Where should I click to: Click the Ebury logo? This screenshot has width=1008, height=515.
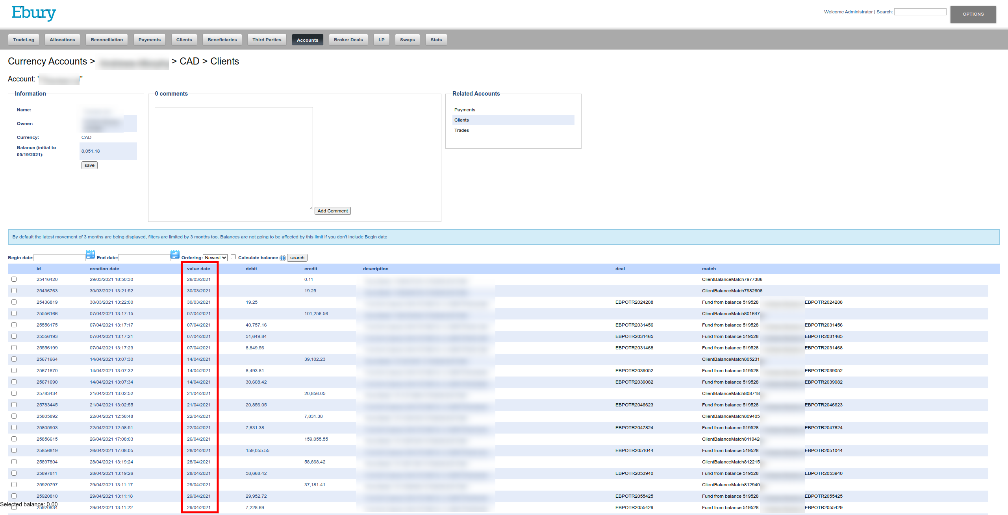coord(33,13)
